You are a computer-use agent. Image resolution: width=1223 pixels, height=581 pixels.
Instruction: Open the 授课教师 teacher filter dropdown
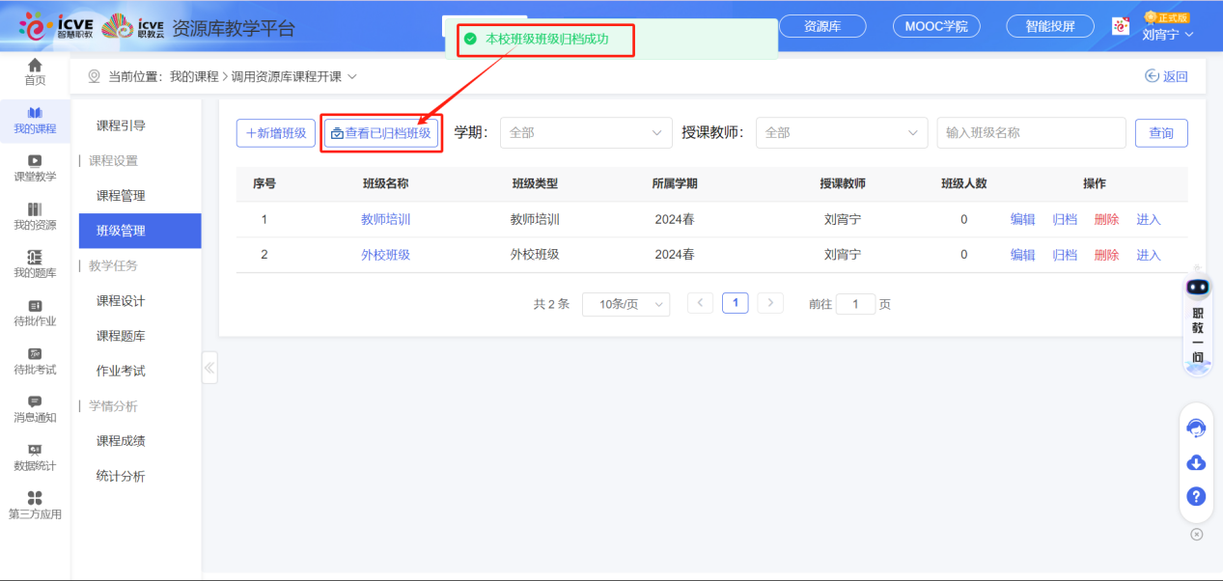pyautogui.click(x=840, y=132)
